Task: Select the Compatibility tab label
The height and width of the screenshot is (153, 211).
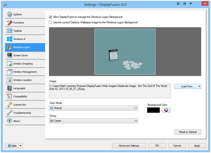Action: [x=20, y=97]
